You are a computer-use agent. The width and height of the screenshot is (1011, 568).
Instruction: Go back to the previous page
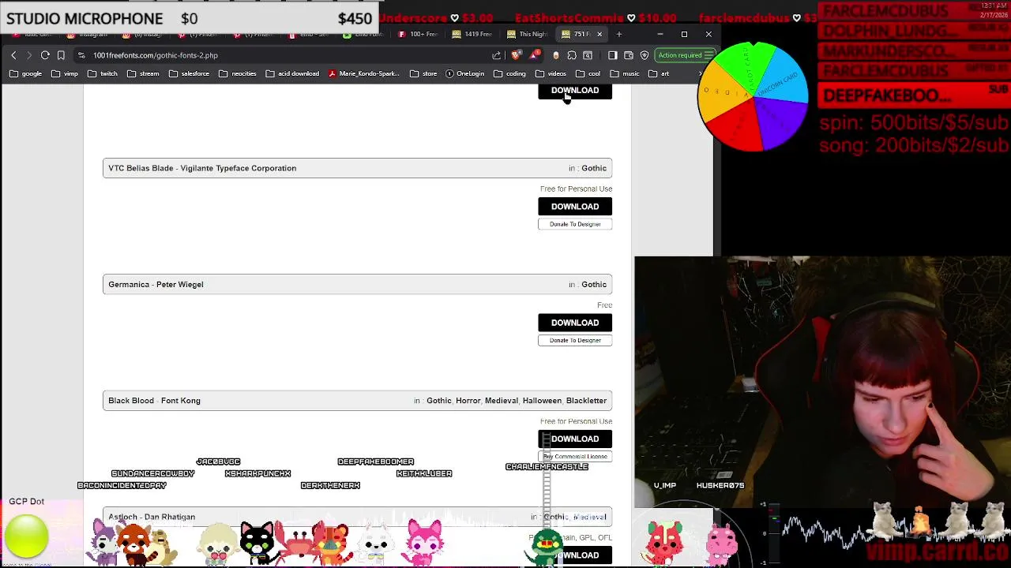coord(13,55)
